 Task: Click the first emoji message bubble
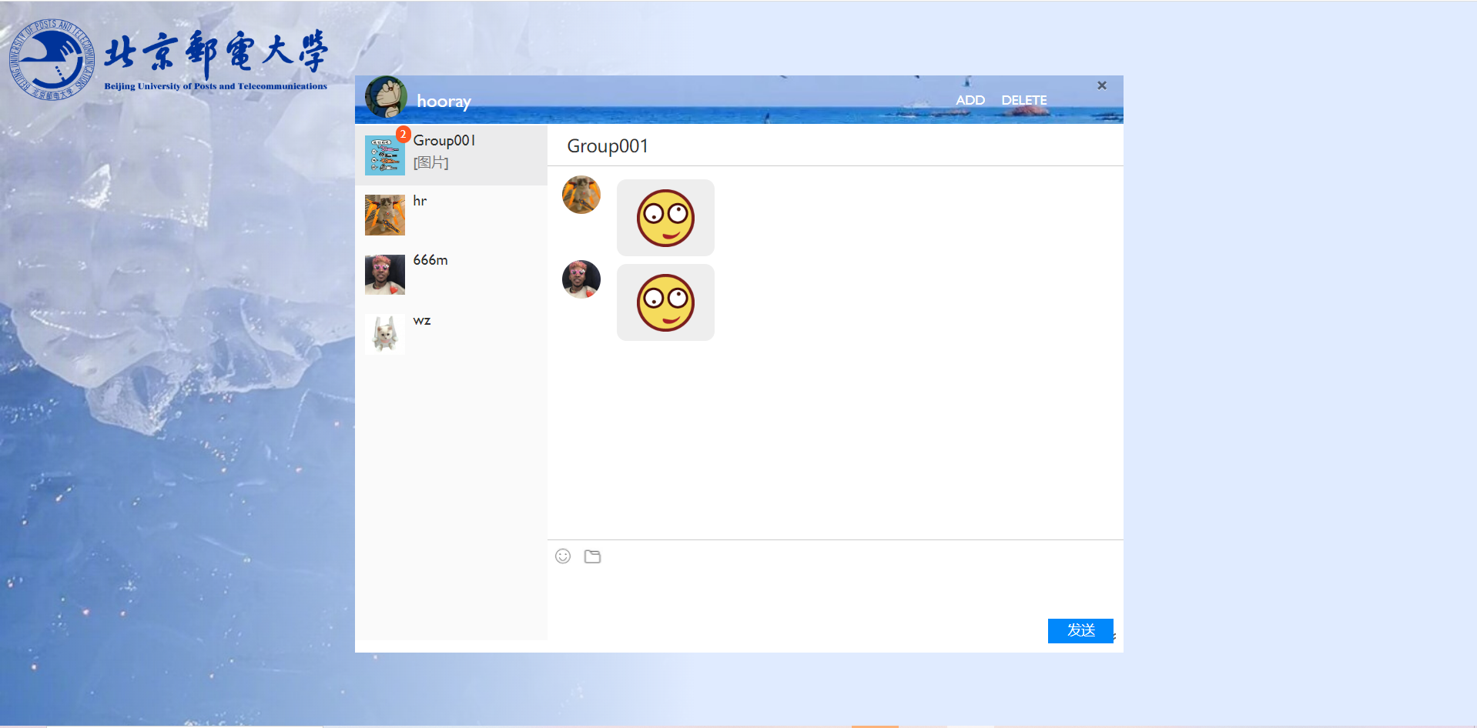coord(665,218)
